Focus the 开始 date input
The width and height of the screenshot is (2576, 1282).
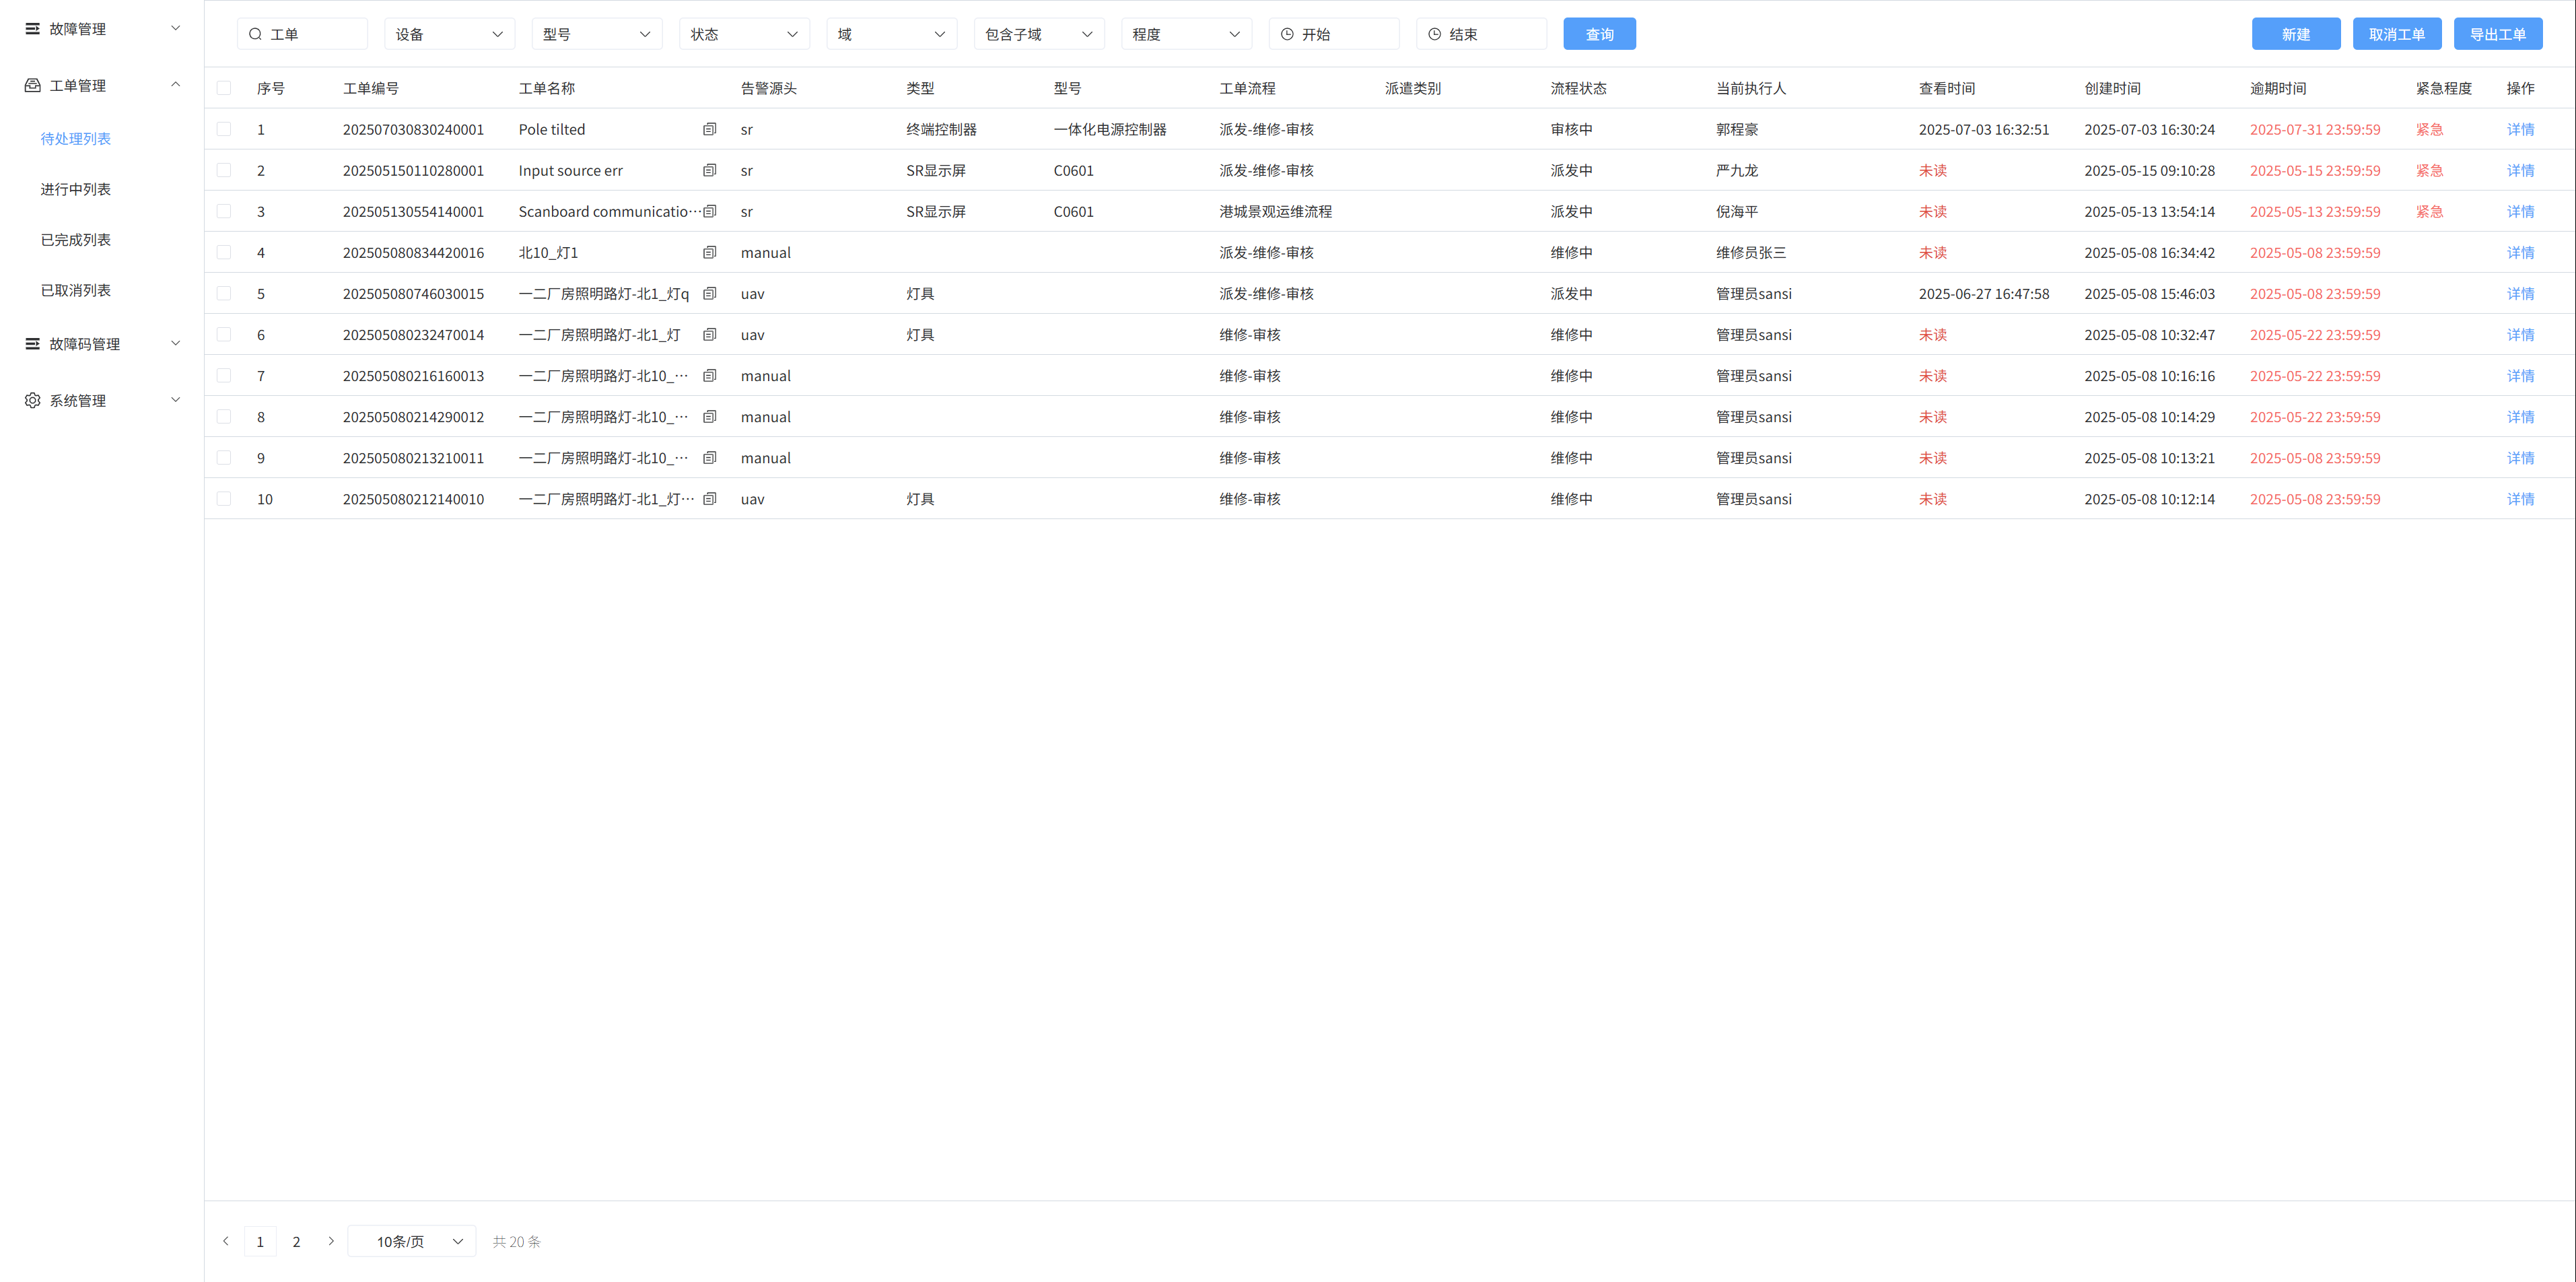[x=1334, y=34]
